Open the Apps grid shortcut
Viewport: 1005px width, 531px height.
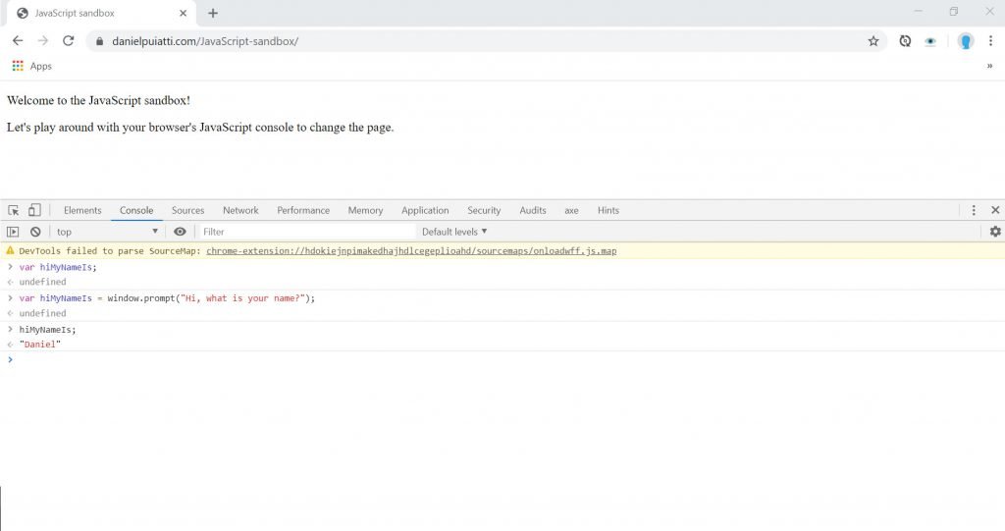[32, 66]
